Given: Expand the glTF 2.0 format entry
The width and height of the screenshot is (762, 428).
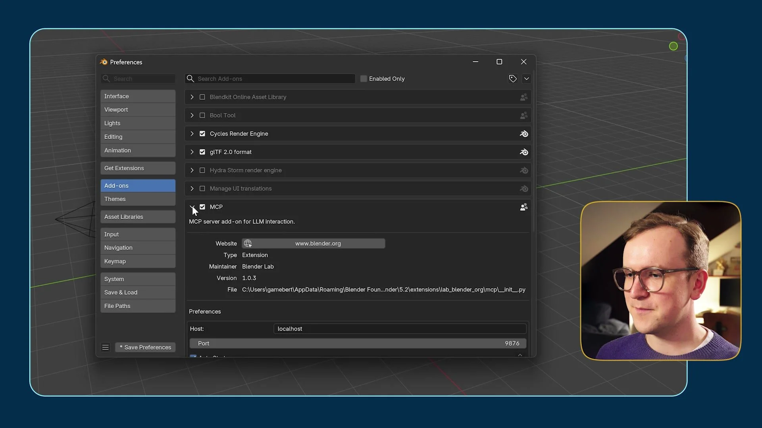Looking at the screenshot, I should [192, 152].
